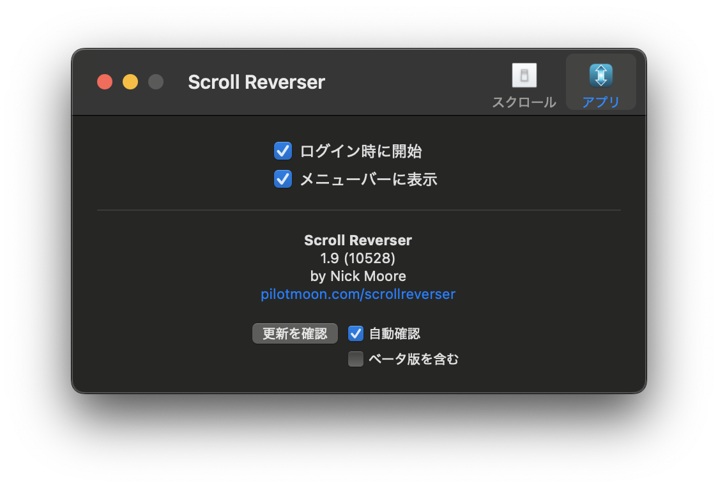Click the mouse icon above スクロール label

(524, 75)
